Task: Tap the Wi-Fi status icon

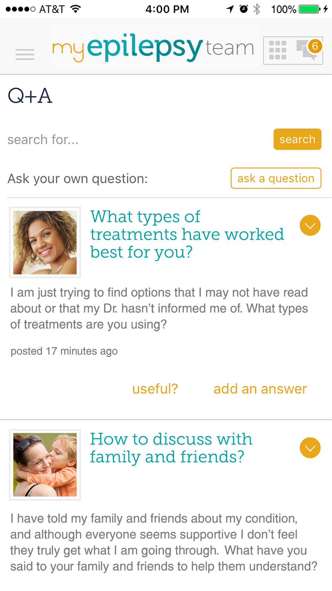Action: (x=76, y=9)
